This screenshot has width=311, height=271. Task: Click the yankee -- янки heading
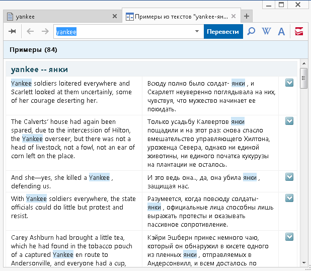(x=39, y=70)
